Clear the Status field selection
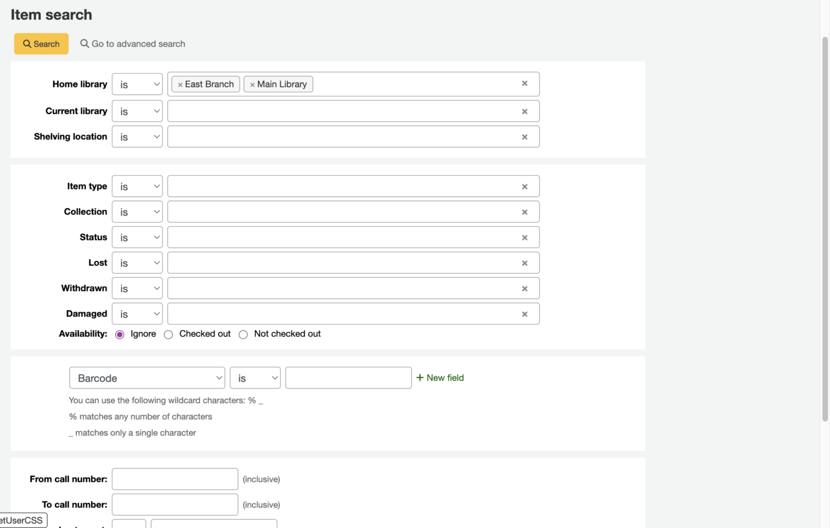Screen dimensions: 830x528 tap(524, 238)
